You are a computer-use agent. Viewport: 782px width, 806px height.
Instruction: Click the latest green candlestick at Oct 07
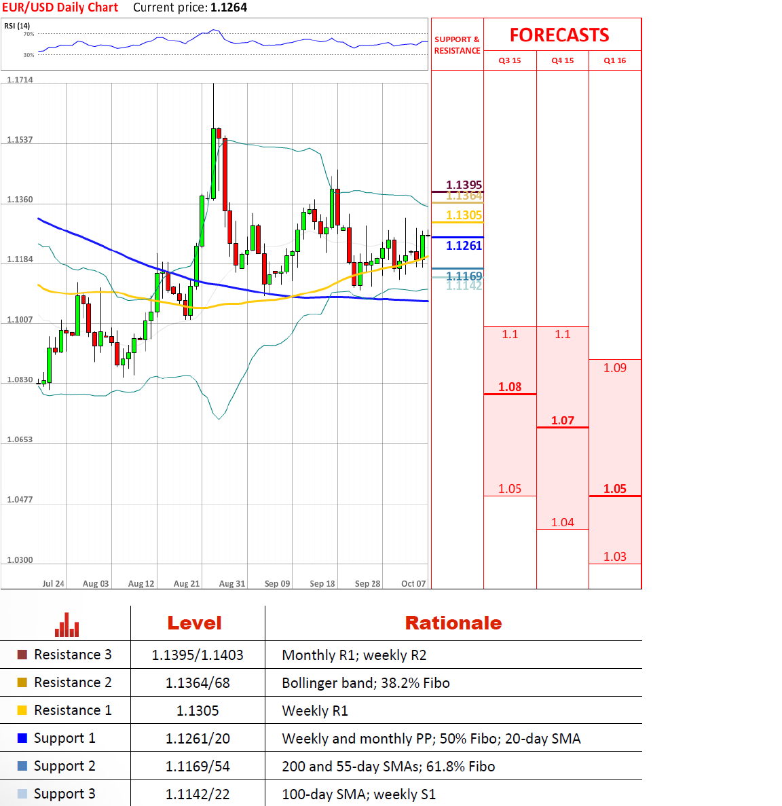(x=423, y=246)
